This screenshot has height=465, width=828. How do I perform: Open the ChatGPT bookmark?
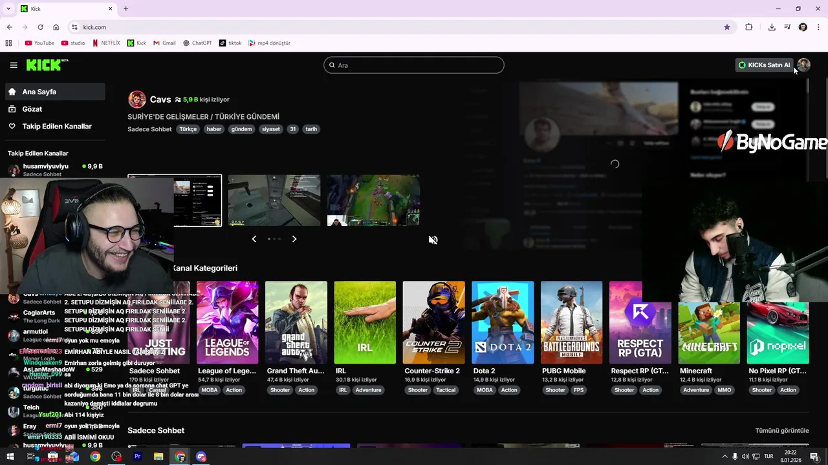tap(197, 43)
